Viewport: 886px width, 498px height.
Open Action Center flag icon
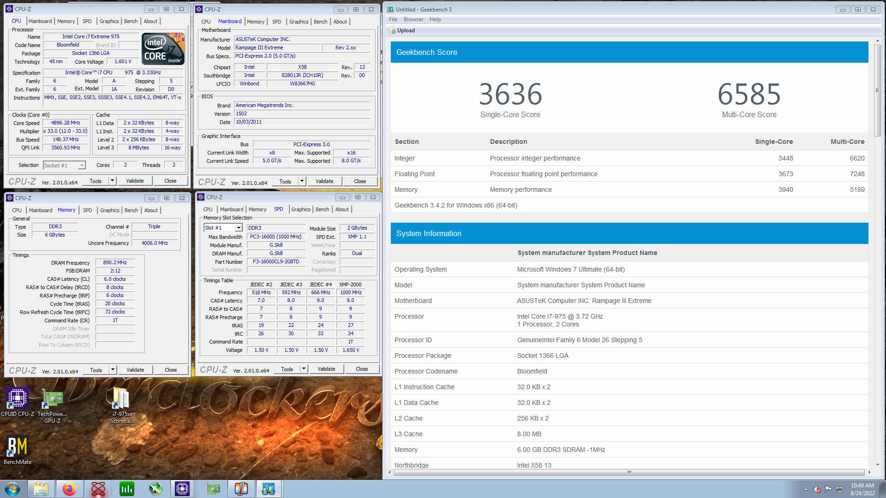click(828, 489)
